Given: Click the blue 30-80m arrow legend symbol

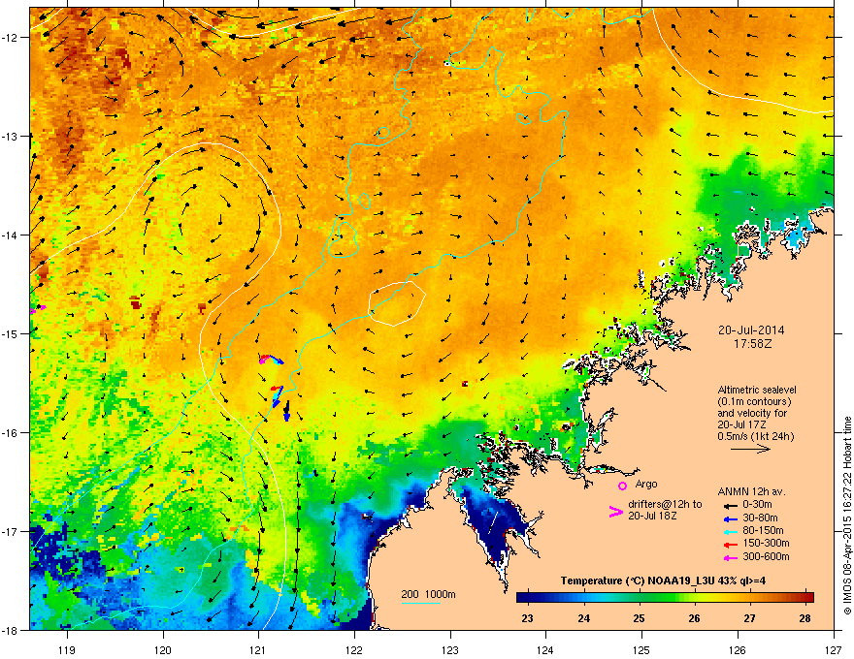Looking at the screenshot, I should [x=730, y=519].
